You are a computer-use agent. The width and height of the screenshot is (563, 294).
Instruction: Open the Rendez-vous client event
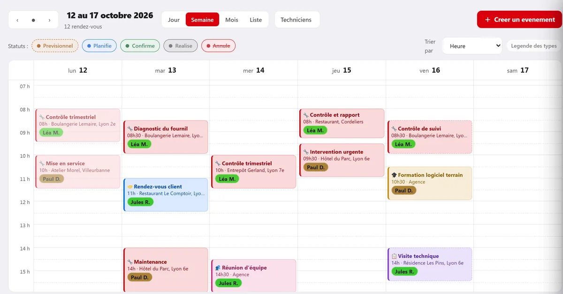[x=166, y=195]
